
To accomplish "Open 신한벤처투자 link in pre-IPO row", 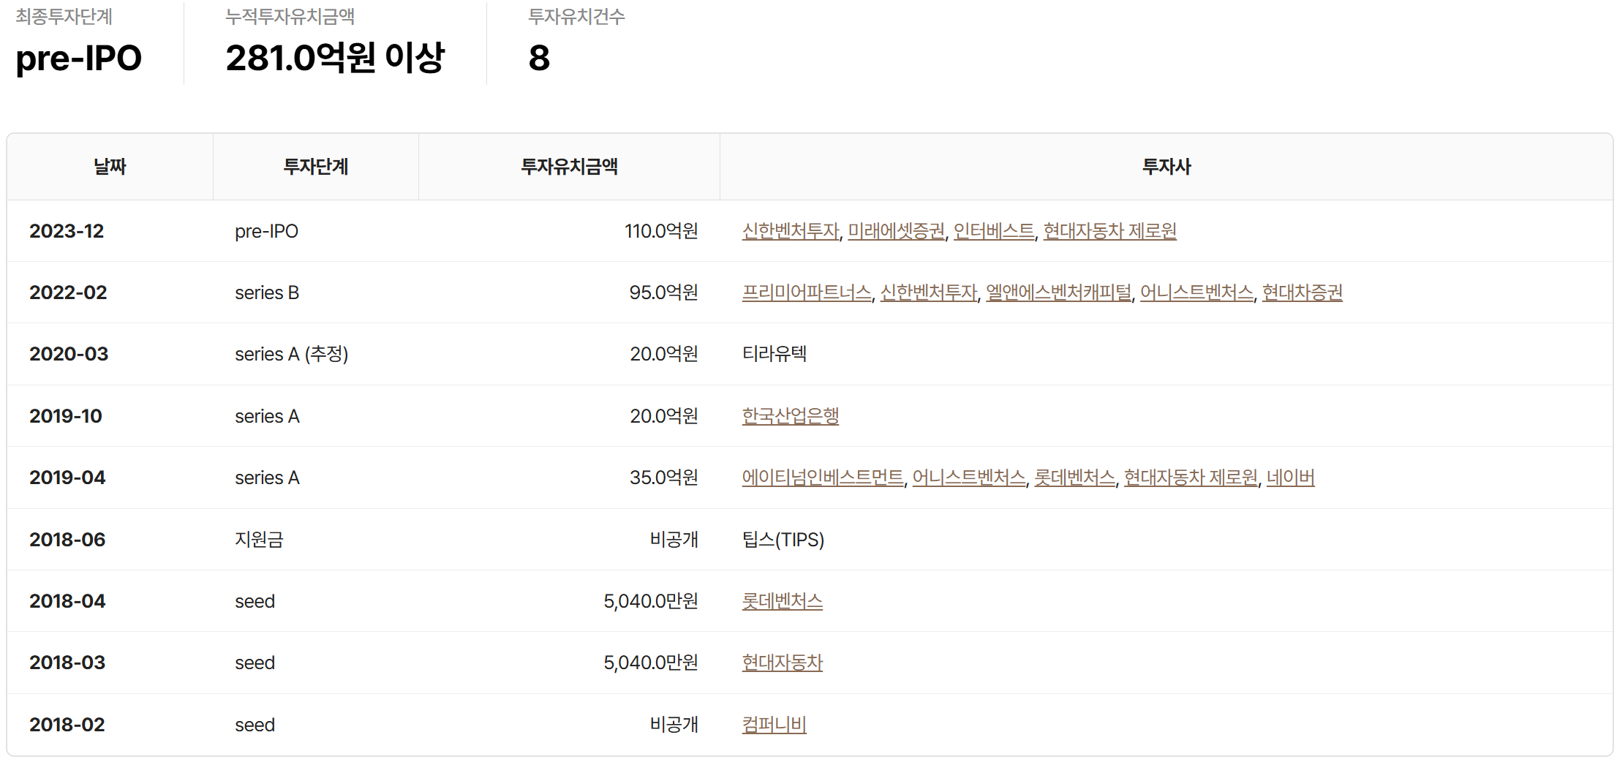I will coord(790,231).
